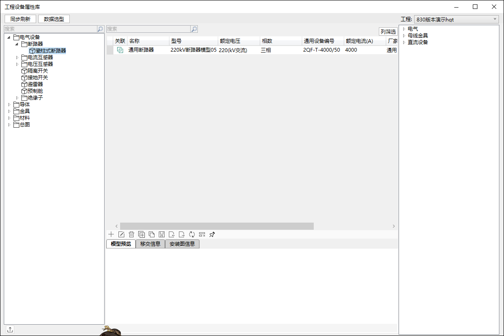
Task: Click the export icon with right arrow
Action: coord(182,234)
